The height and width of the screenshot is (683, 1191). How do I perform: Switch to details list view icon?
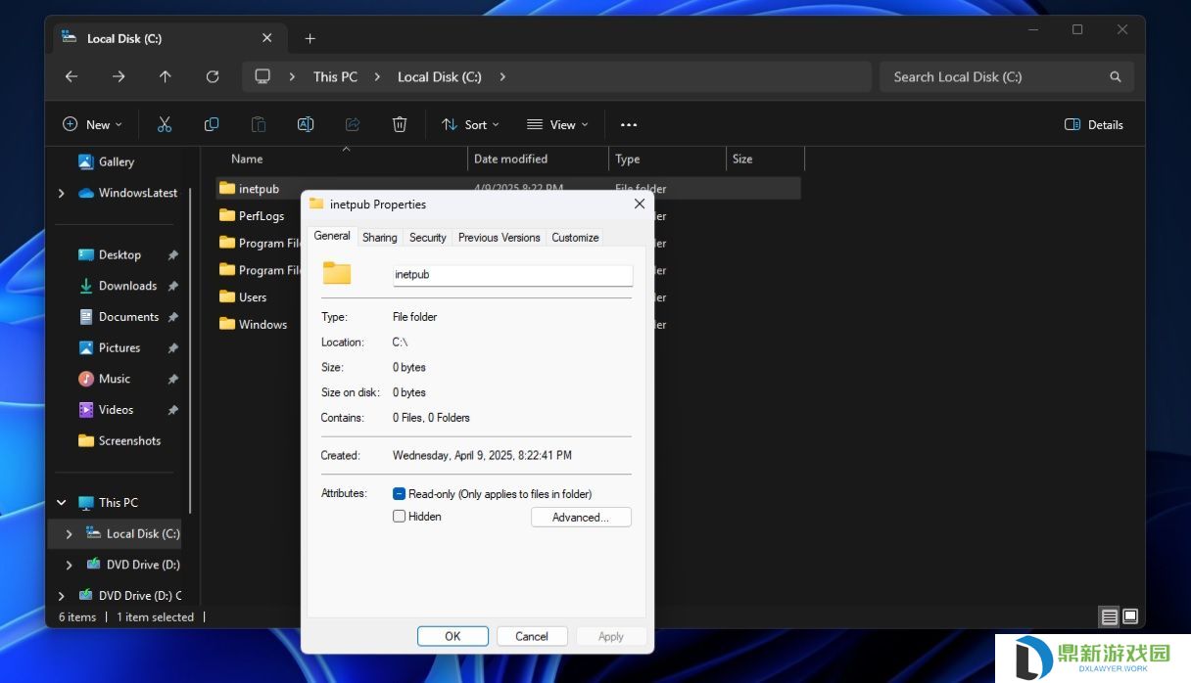[x=1110, y=616]
